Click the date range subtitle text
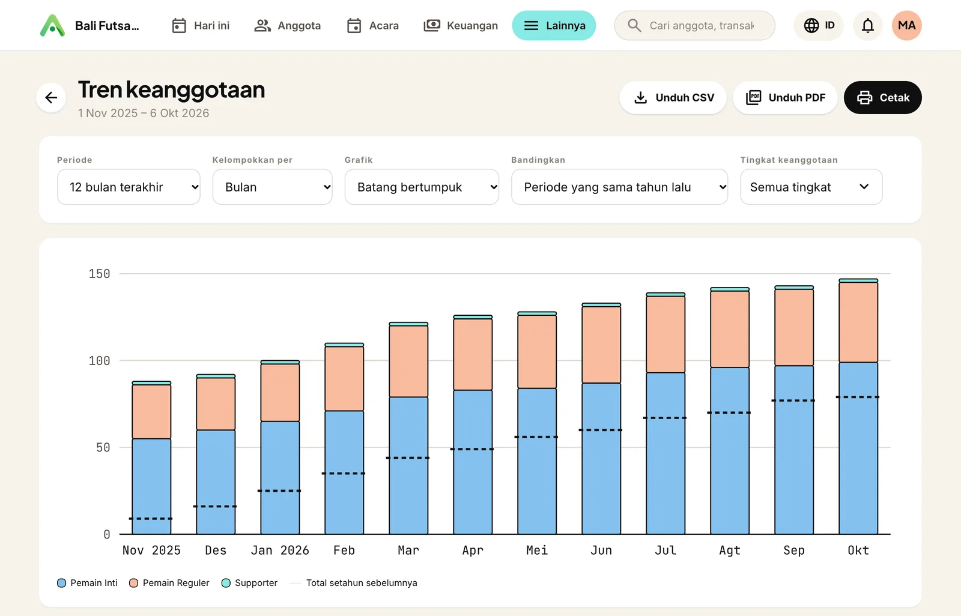 (x=144, y=113)
